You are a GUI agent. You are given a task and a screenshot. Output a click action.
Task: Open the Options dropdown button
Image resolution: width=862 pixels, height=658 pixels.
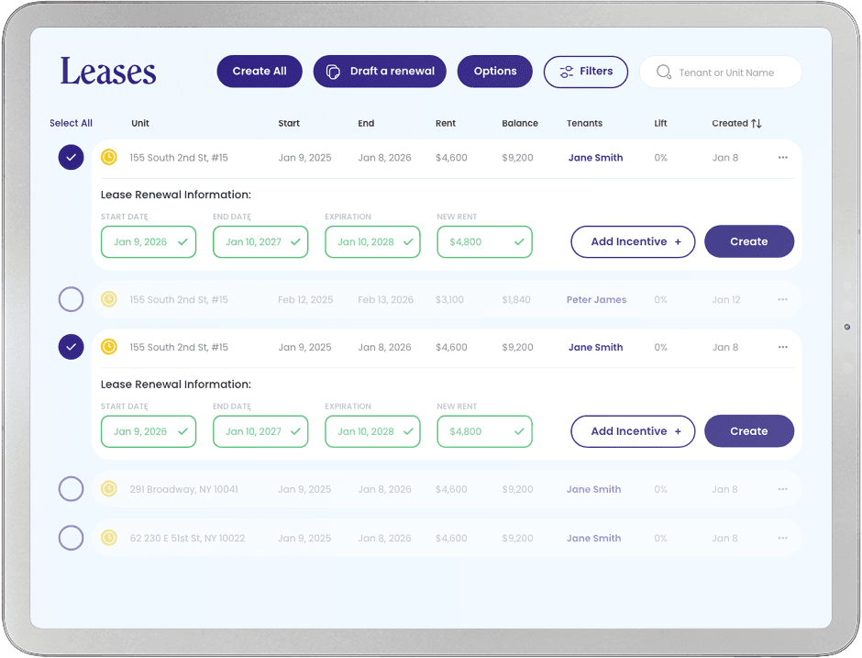(494, 72)
